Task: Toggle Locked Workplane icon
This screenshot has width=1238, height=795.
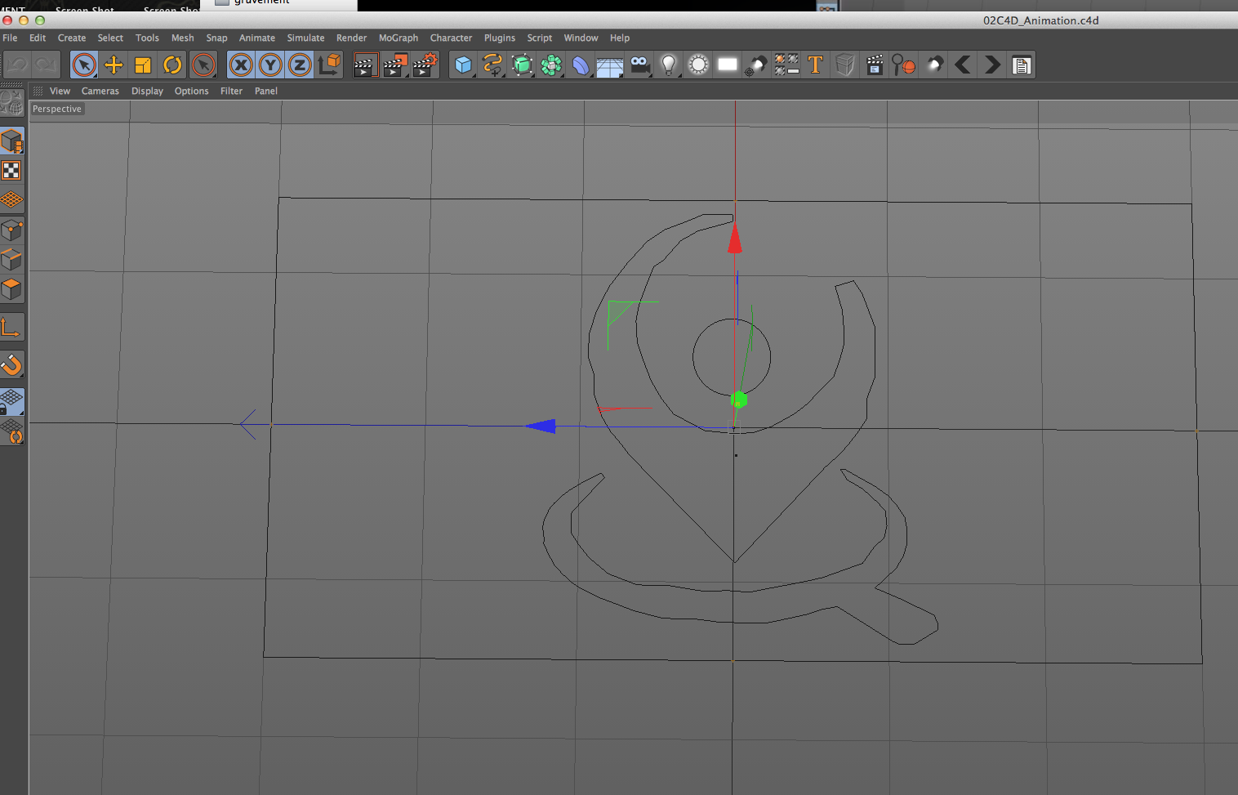Action: (x=11, y=401)
